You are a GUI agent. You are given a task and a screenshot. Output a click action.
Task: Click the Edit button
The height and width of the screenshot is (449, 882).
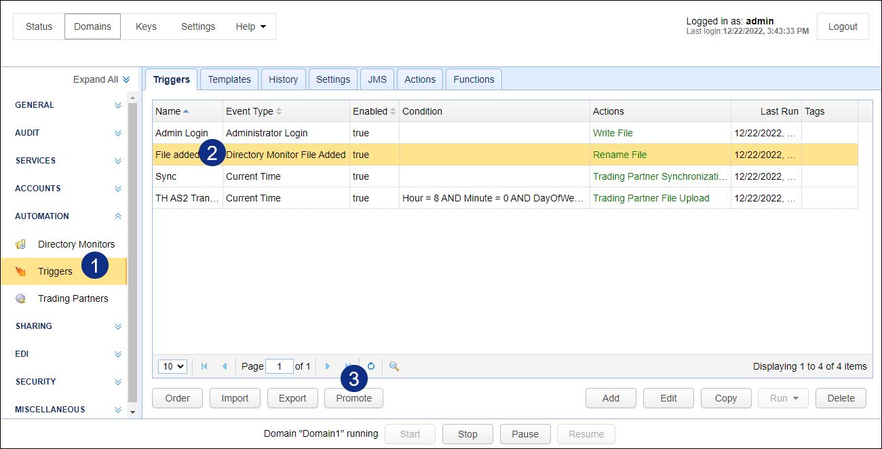[x=668, y=398]
